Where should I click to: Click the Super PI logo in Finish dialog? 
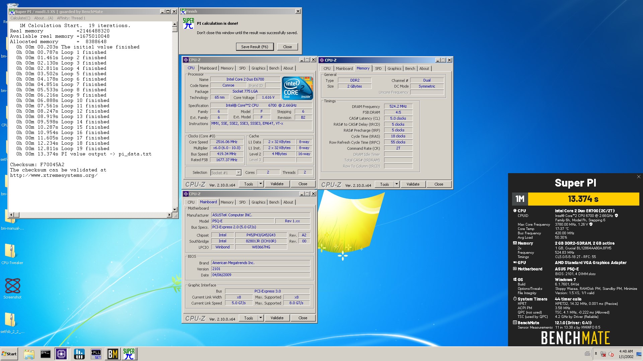pyautogui.click(x=189, y=23)
